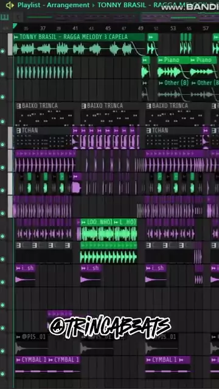Click the piano keys icon under the speaker

(5, 18)
